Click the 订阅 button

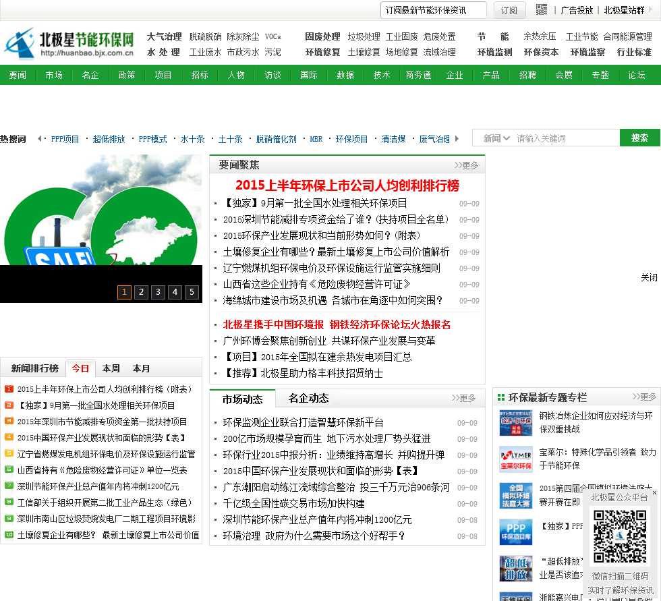[509, 10]
